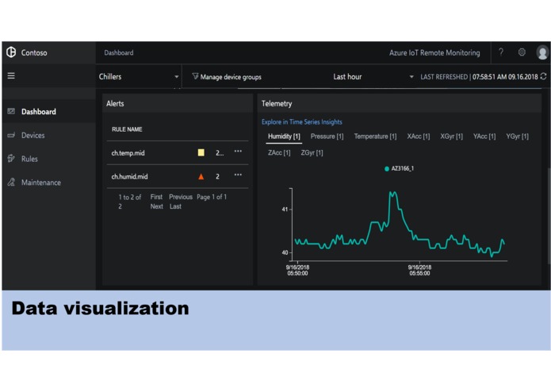Click the Contoso logo icon
551x392 pixels.
(x=11, y=52)
